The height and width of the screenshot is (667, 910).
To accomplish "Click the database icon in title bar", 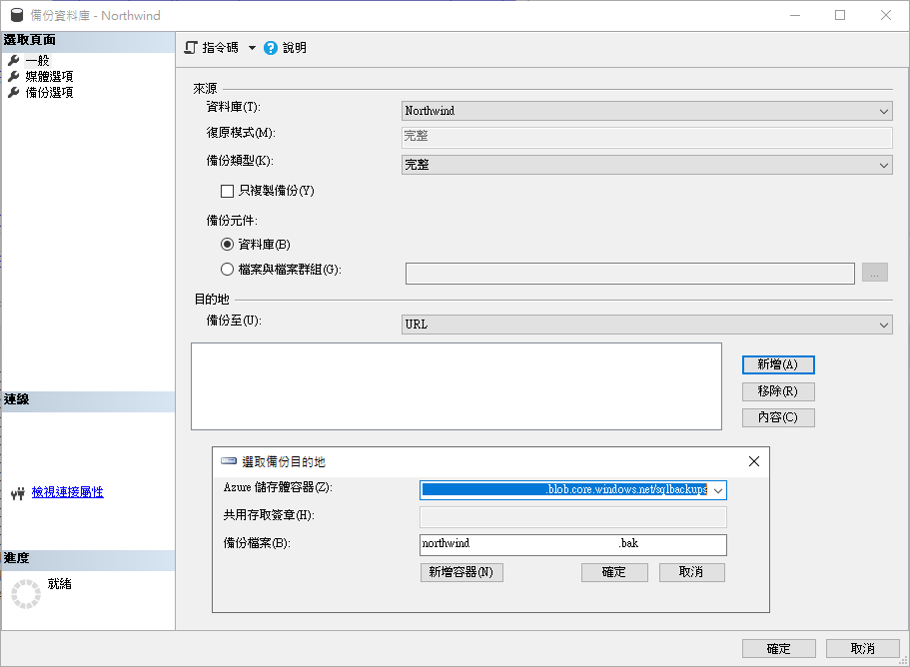I will [17, 16].
